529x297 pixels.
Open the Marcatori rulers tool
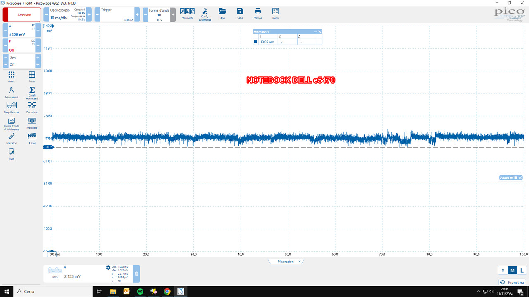pyautogui.click(x=12, y=138)
